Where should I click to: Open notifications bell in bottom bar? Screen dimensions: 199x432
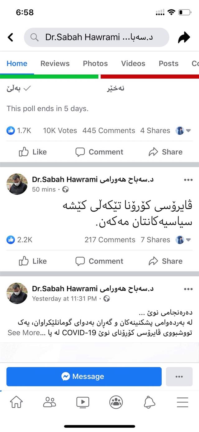[x=149, y=402]
